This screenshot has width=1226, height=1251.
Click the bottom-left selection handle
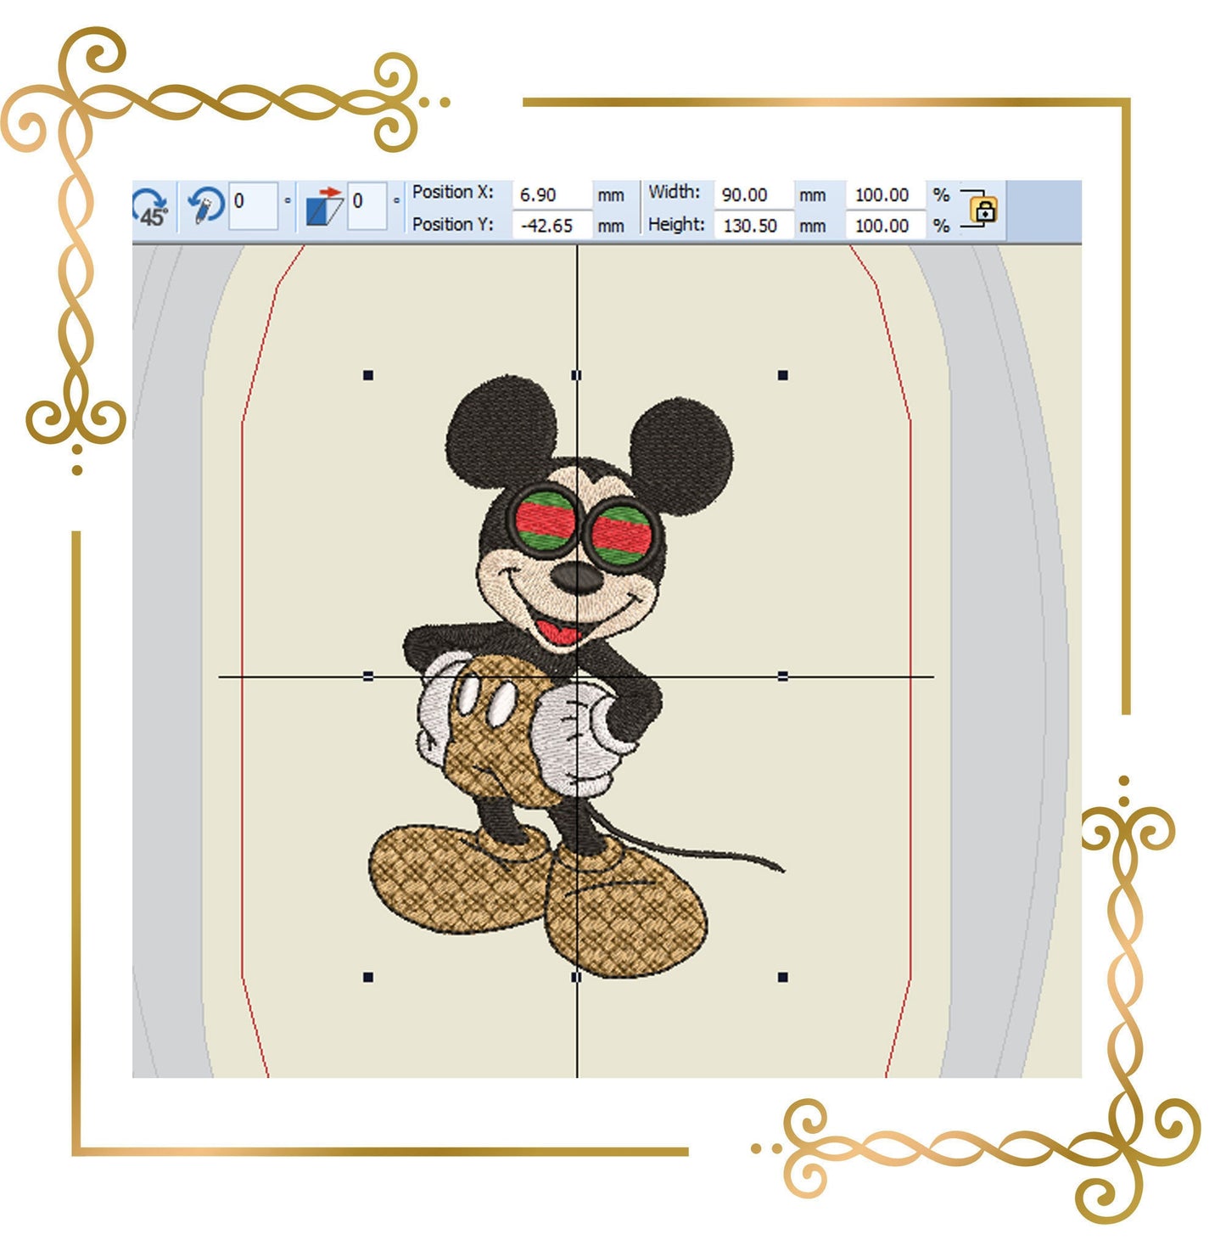tap(368, 978)
